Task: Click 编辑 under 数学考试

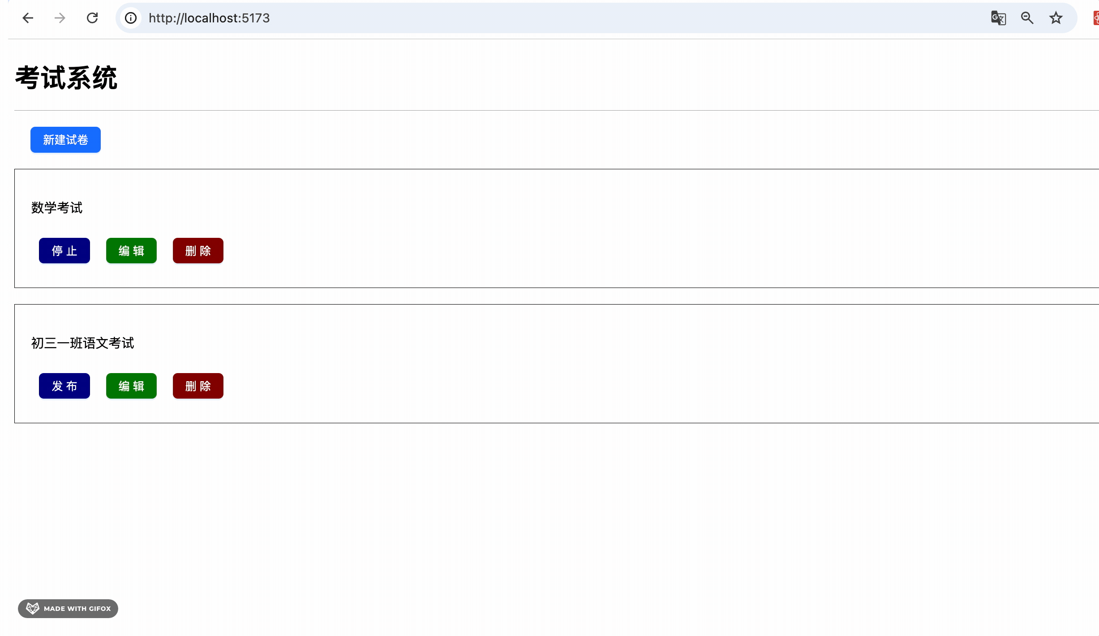Action: tap(131, 250)
